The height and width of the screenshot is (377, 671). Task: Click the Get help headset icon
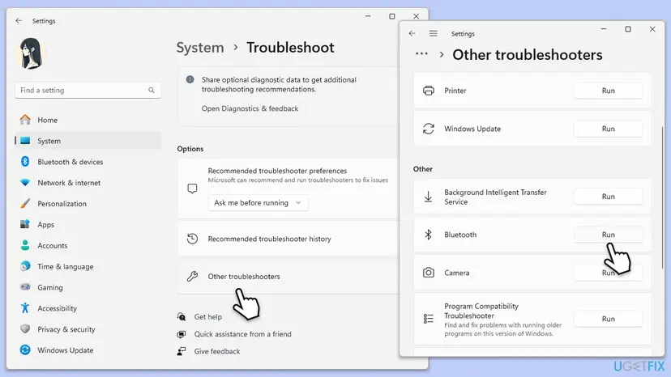click(x=182, y=317)
